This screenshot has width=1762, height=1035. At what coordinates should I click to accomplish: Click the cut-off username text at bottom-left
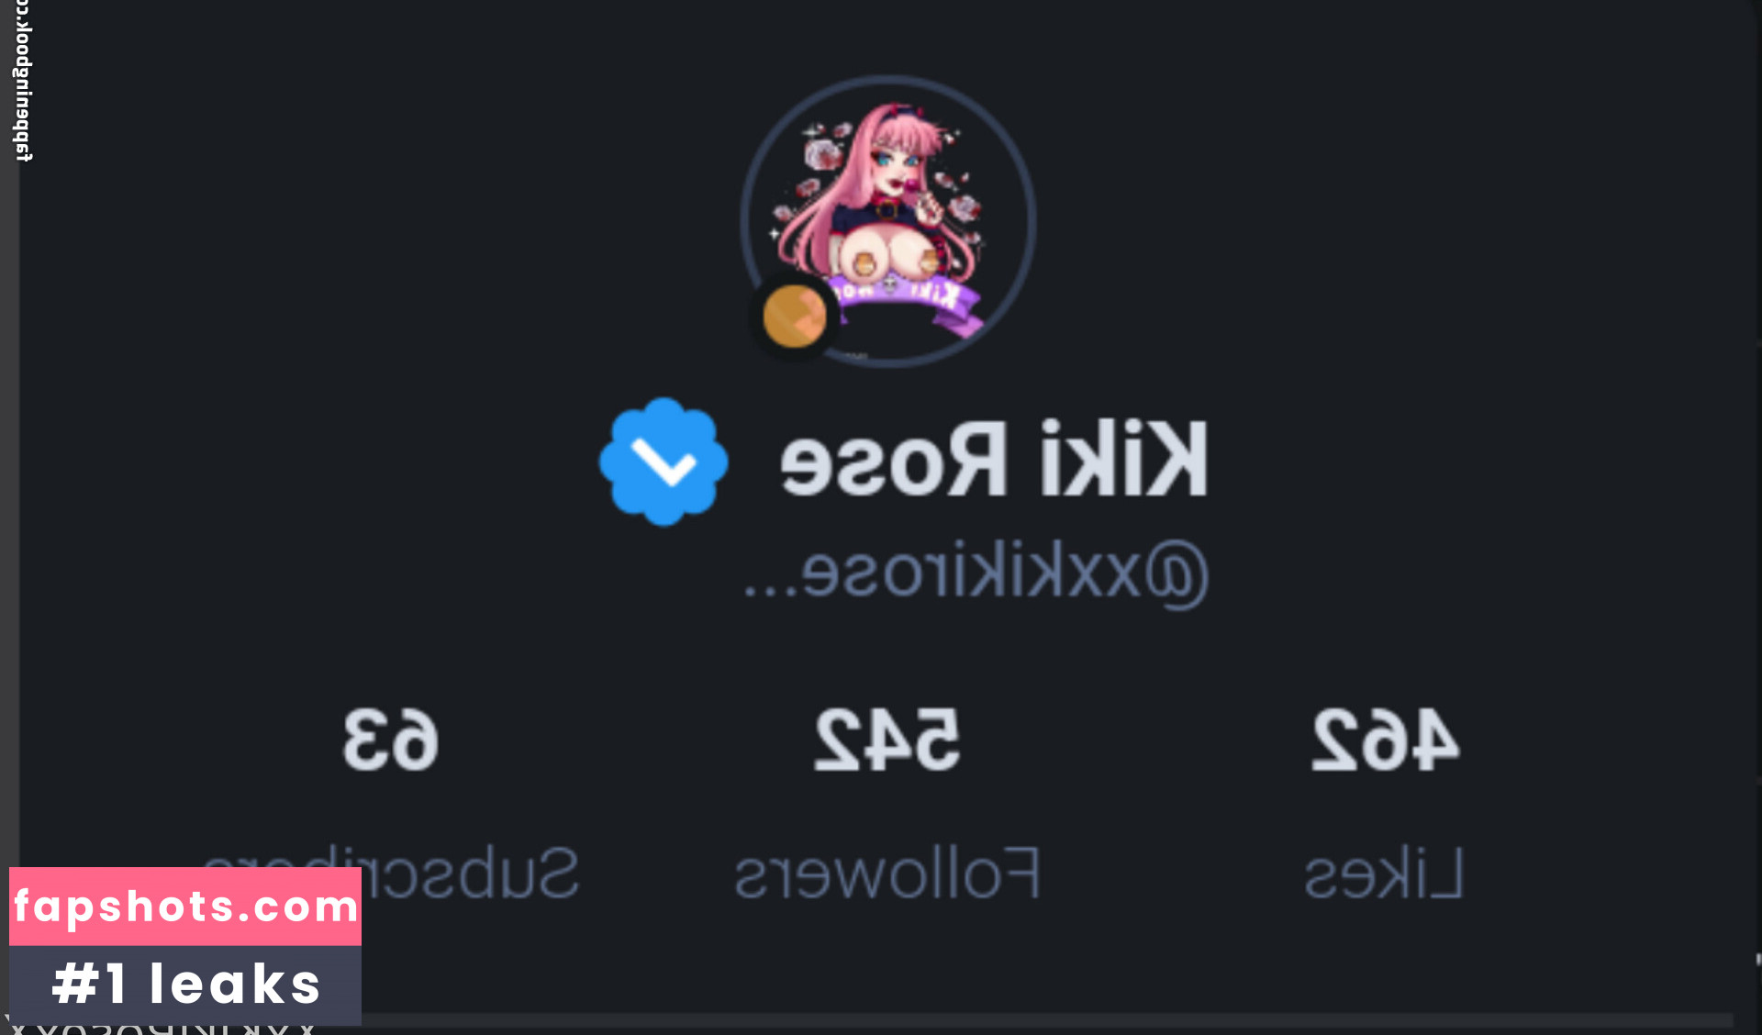162,1029
